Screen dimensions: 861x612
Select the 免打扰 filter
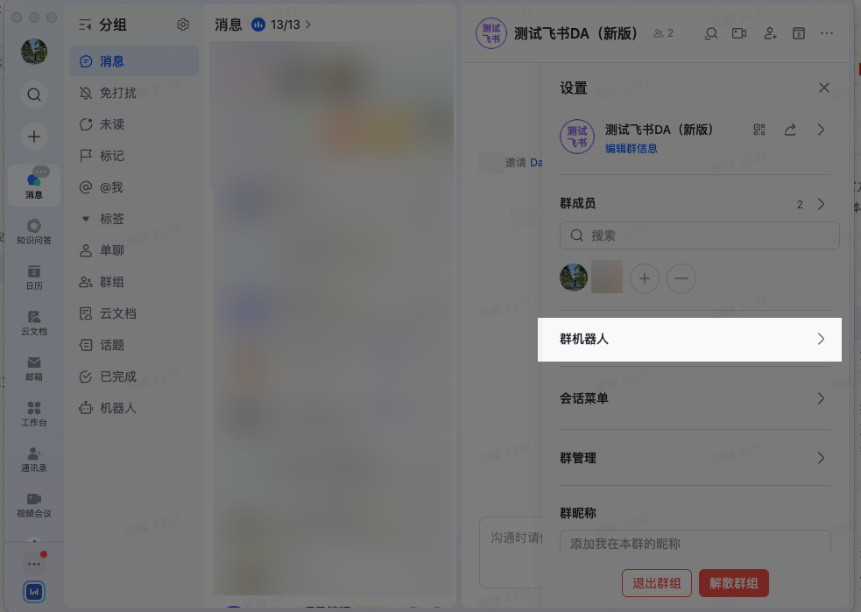coord(134,93)
